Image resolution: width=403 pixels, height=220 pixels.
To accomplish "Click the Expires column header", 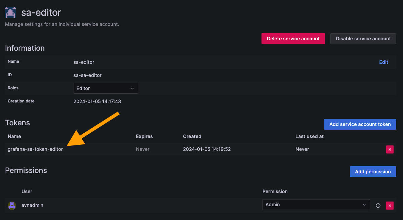I will [x=144, y=136].
